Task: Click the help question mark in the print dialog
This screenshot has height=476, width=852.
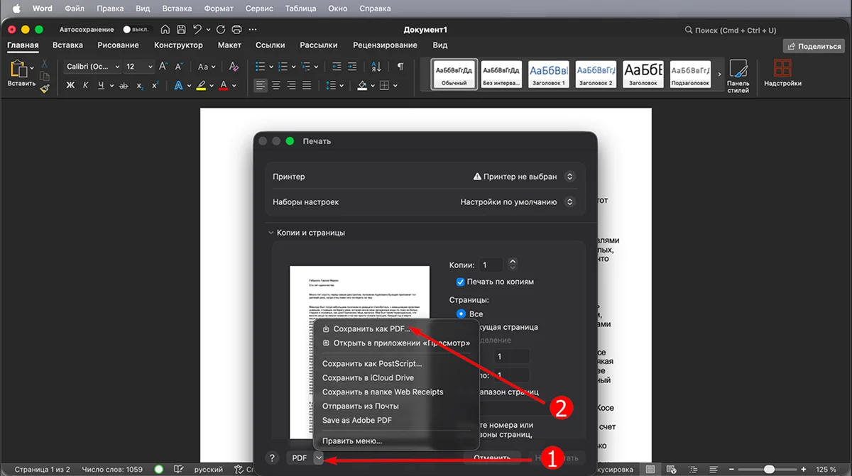Action: pyautogui.click(x=271, y=458)
